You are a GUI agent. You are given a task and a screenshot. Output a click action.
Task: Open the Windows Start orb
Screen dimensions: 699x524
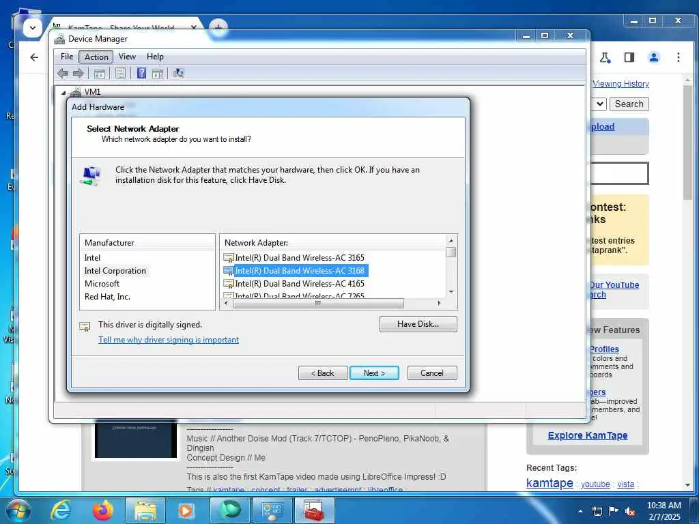click(18, 510)
